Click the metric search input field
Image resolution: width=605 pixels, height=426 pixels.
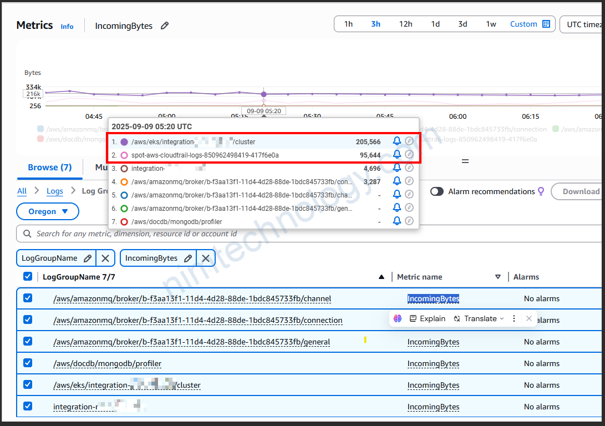(277, 234)
